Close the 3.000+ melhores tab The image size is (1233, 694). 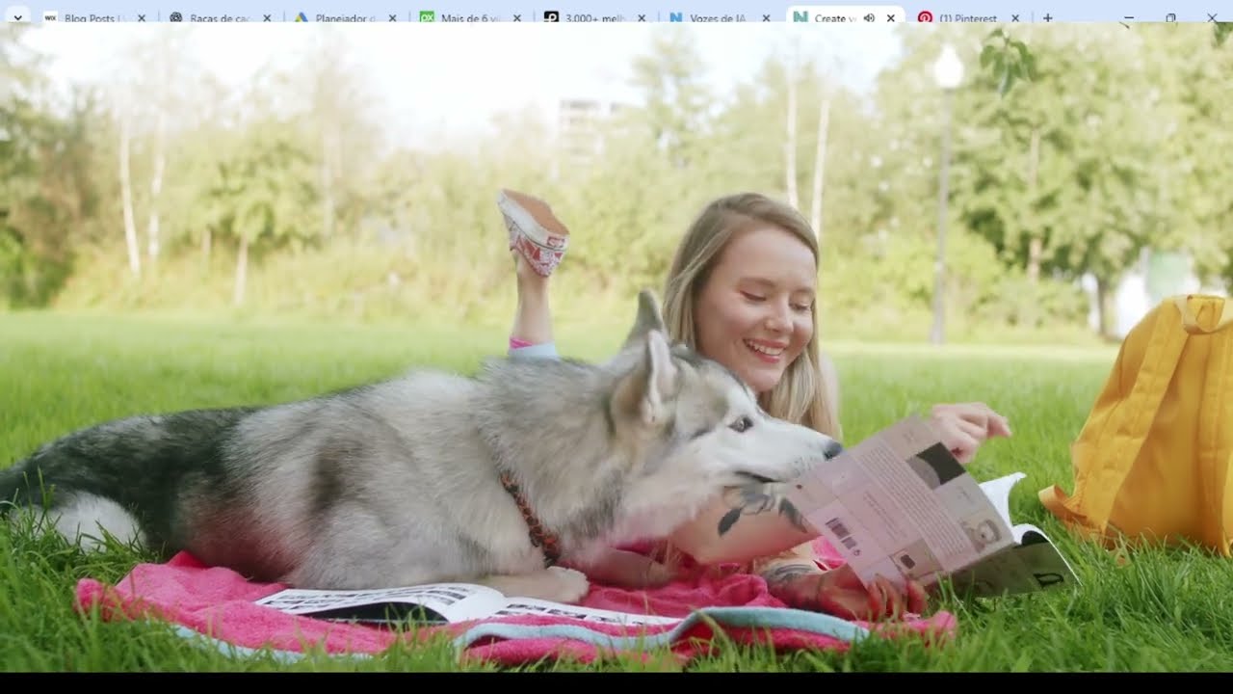(642, 17)
